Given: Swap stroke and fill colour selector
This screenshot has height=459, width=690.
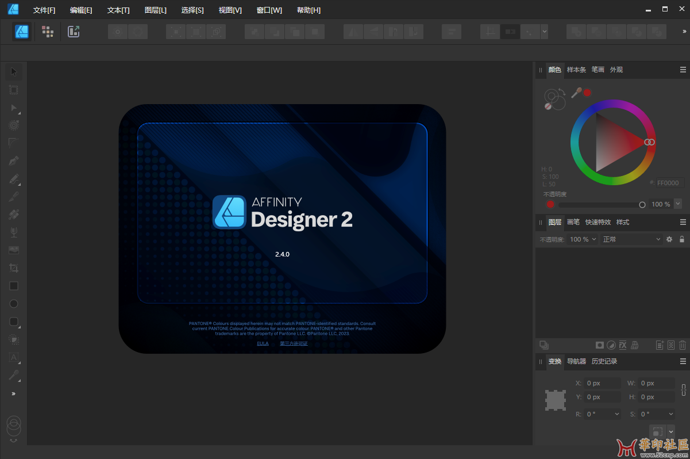Looking at the screenshot, I should point(561,92).
